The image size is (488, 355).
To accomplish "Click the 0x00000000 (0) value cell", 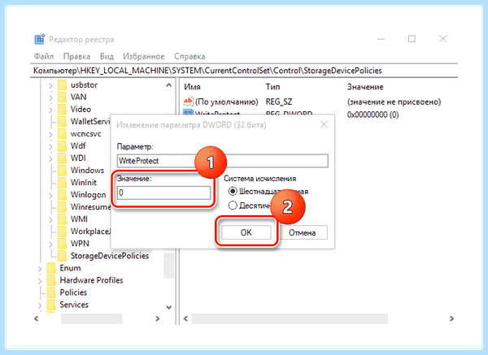I will pyautogui.click(x=373, y=115).
